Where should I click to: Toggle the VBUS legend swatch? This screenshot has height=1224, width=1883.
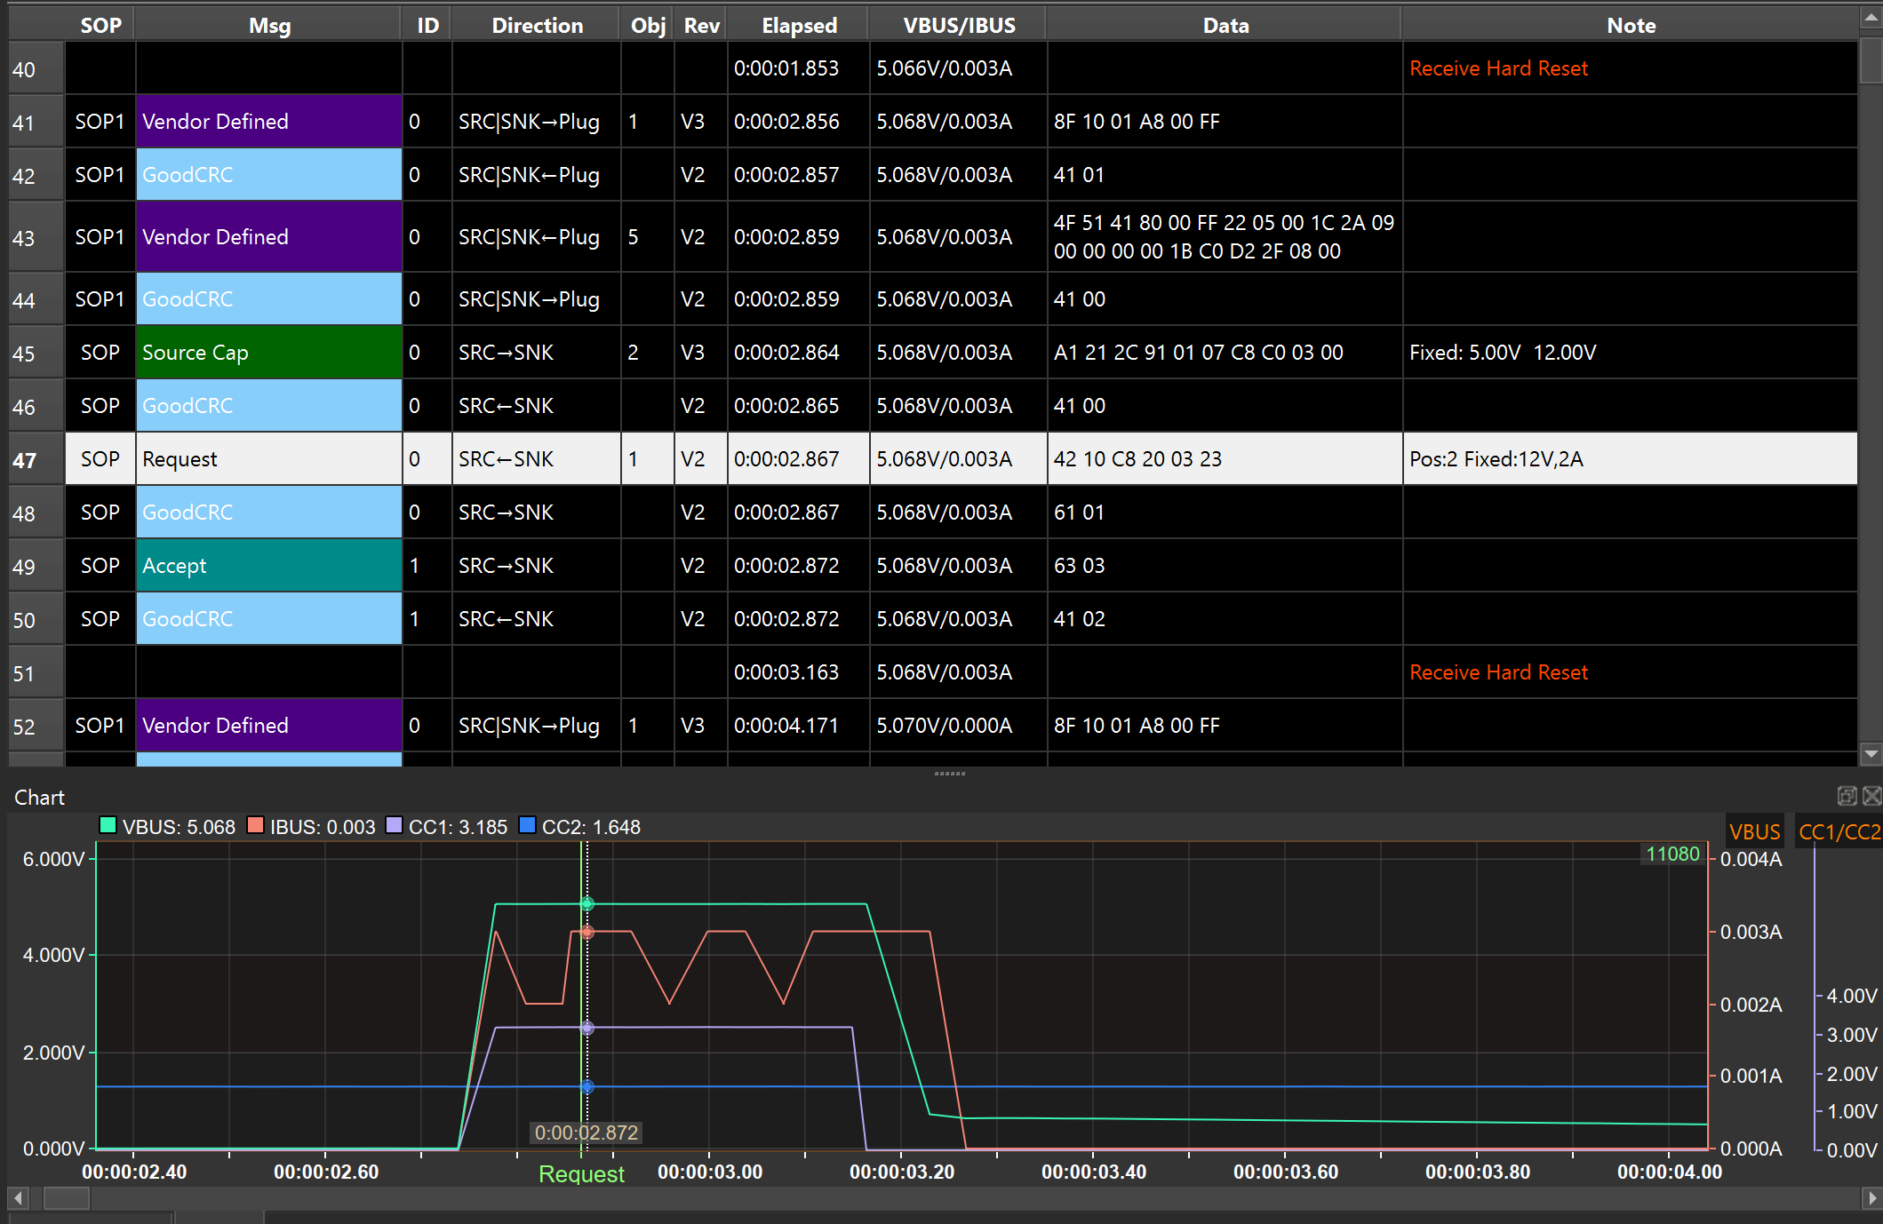pos(108,825)
